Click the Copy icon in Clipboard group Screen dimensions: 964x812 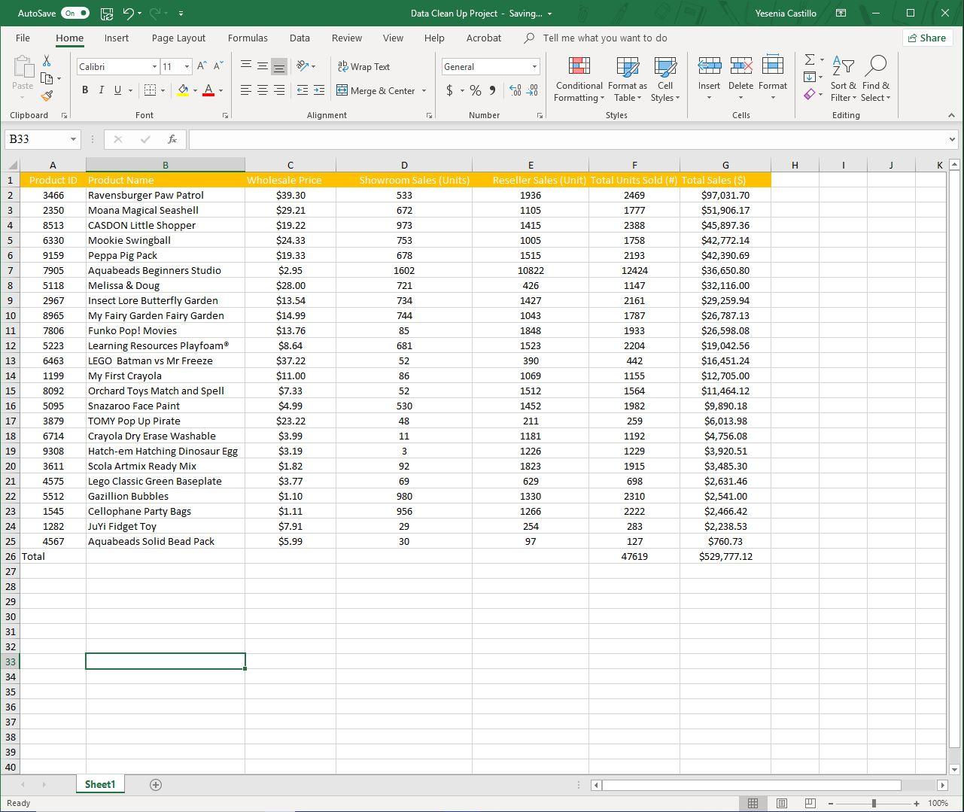click(47, 78)
